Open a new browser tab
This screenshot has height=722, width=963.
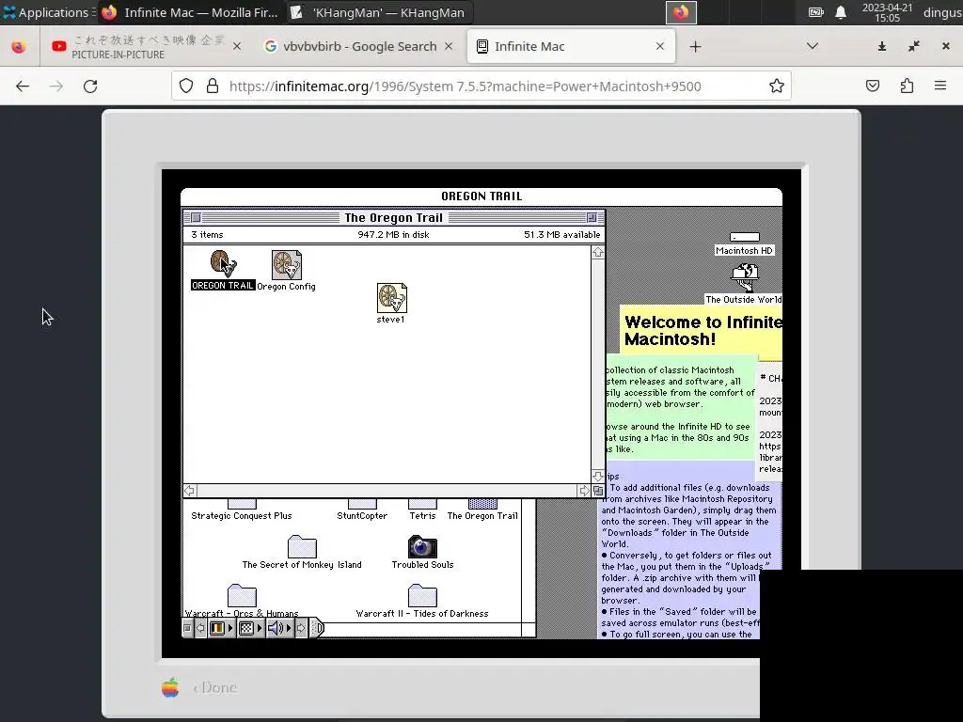(x=695, y=47)
